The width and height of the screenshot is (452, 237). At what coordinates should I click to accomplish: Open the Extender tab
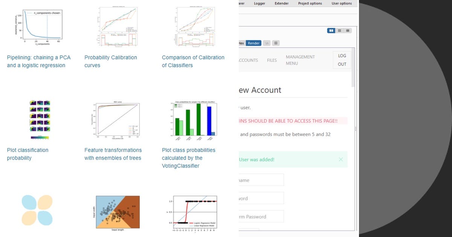click(x=282, y=3)
